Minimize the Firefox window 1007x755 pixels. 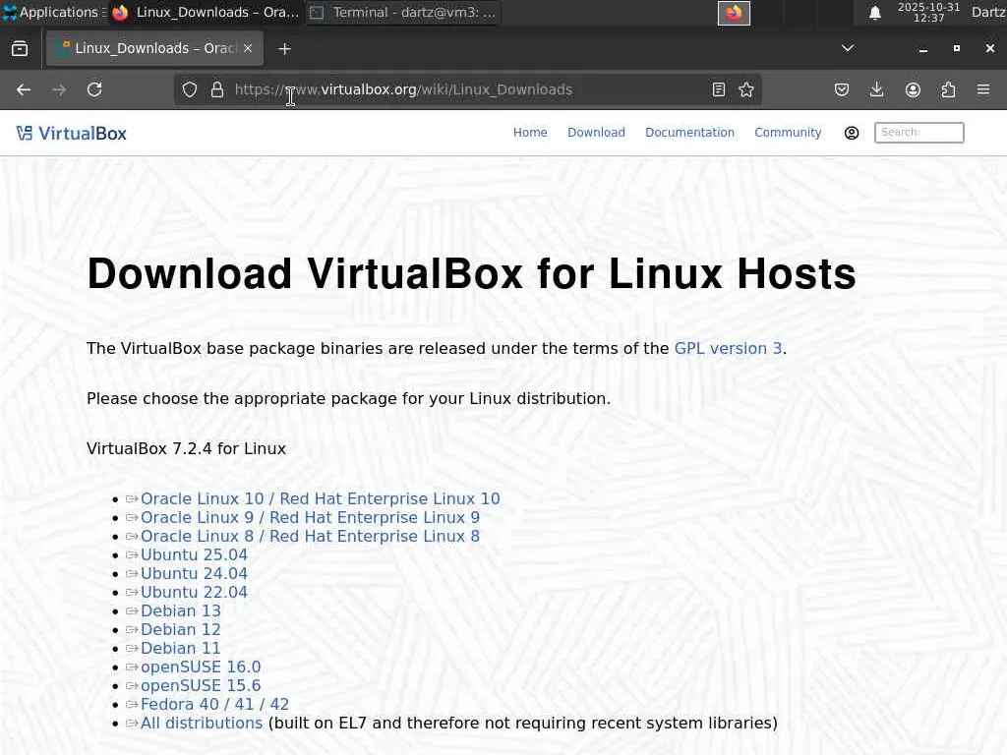[x=922, y=49]
